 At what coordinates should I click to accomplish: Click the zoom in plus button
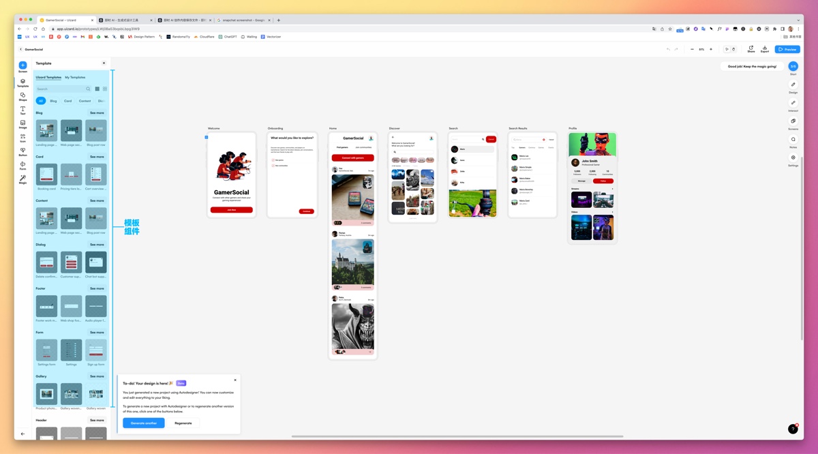tap(711, 49)
